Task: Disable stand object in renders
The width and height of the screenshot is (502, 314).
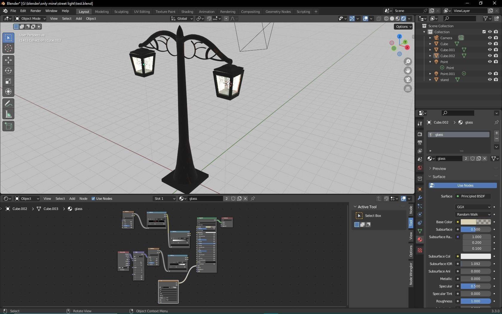Action: tap(496, 80)
